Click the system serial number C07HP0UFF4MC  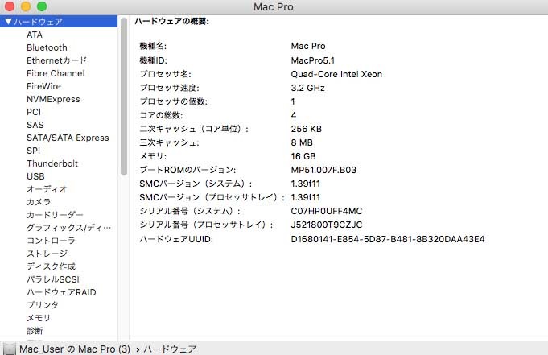click(x=327, y=211)
